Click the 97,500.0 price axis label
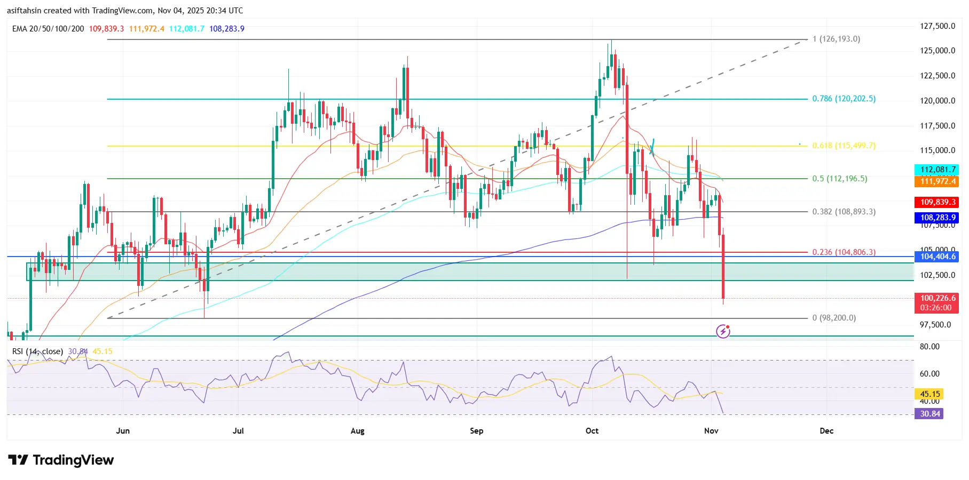Viewport: 969px width, 480px height. point(935,325)
